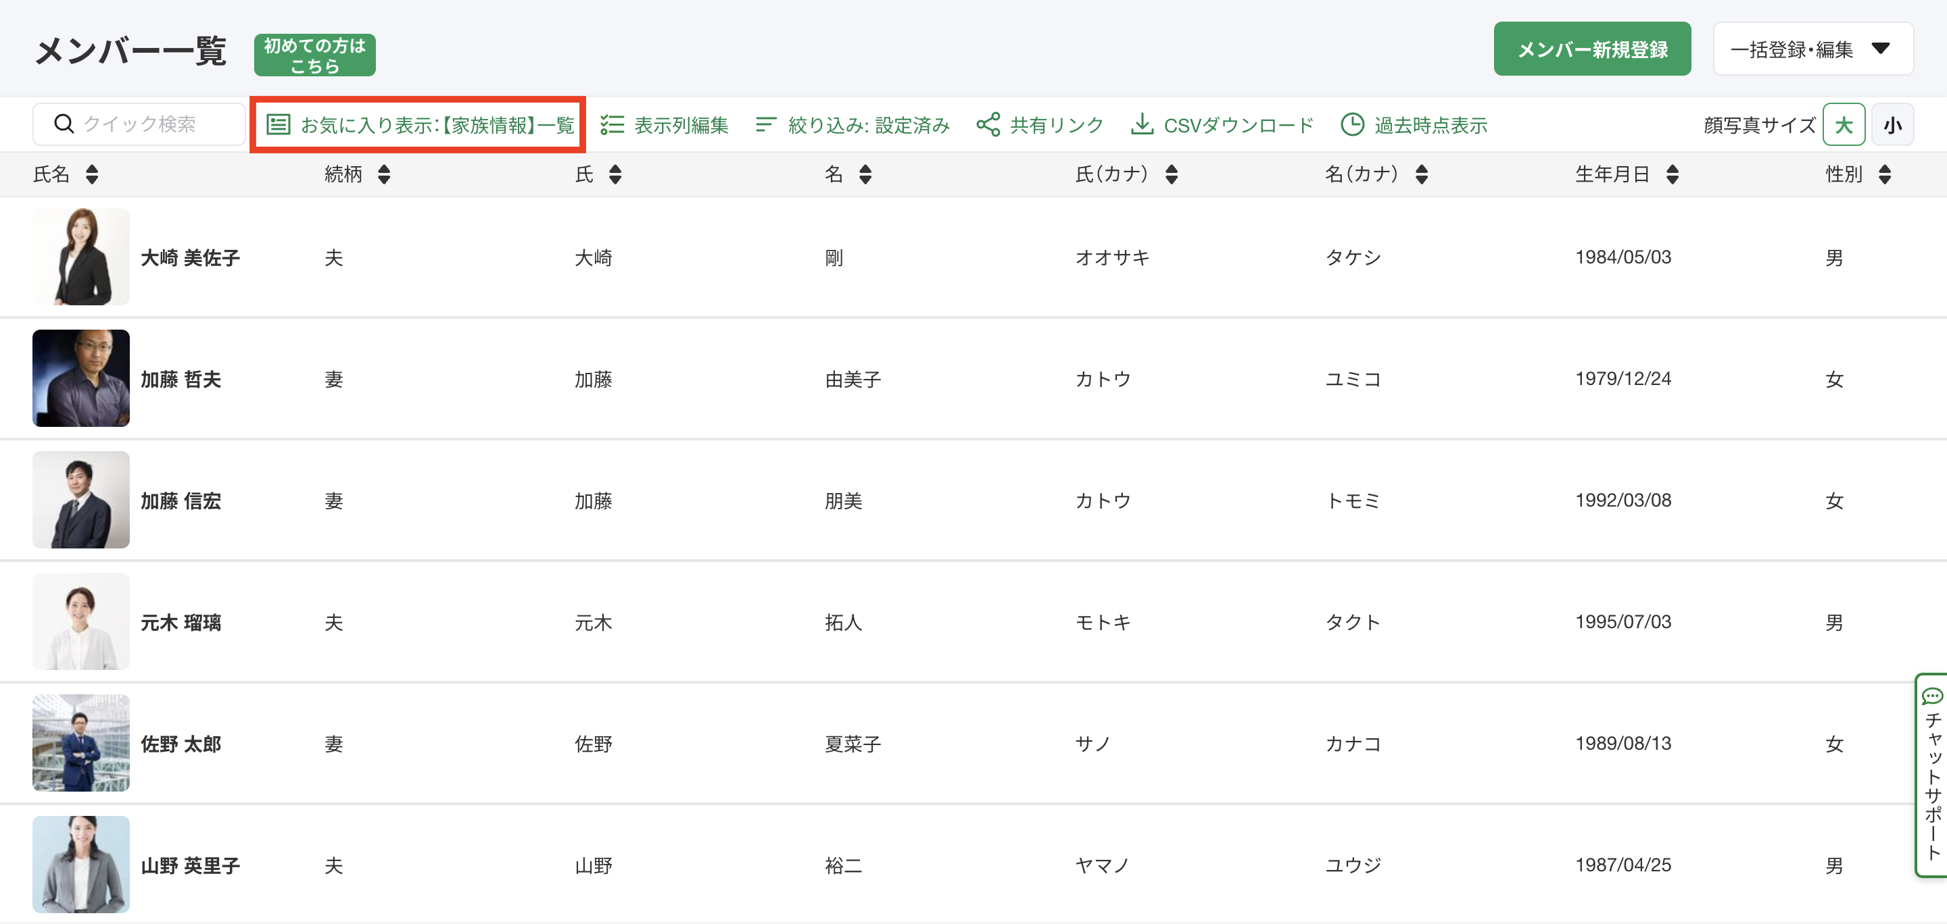The image size is (1947, 924).
Task: Click the column edit list icon
Action: pos(611,124)
